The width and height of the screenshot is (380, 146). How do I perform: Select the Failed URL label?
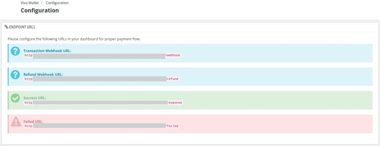click(x=33, y=121)
